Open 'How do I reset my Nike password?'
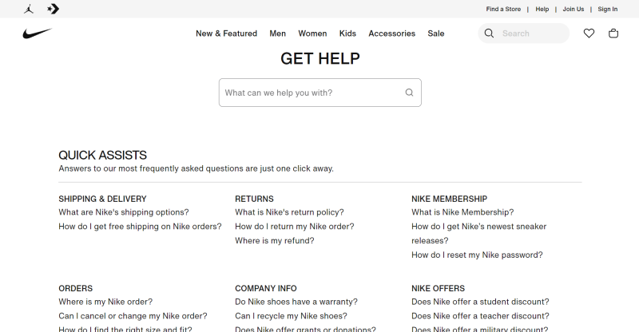Screen dimensions: 639x332 (x=477, y=255)
